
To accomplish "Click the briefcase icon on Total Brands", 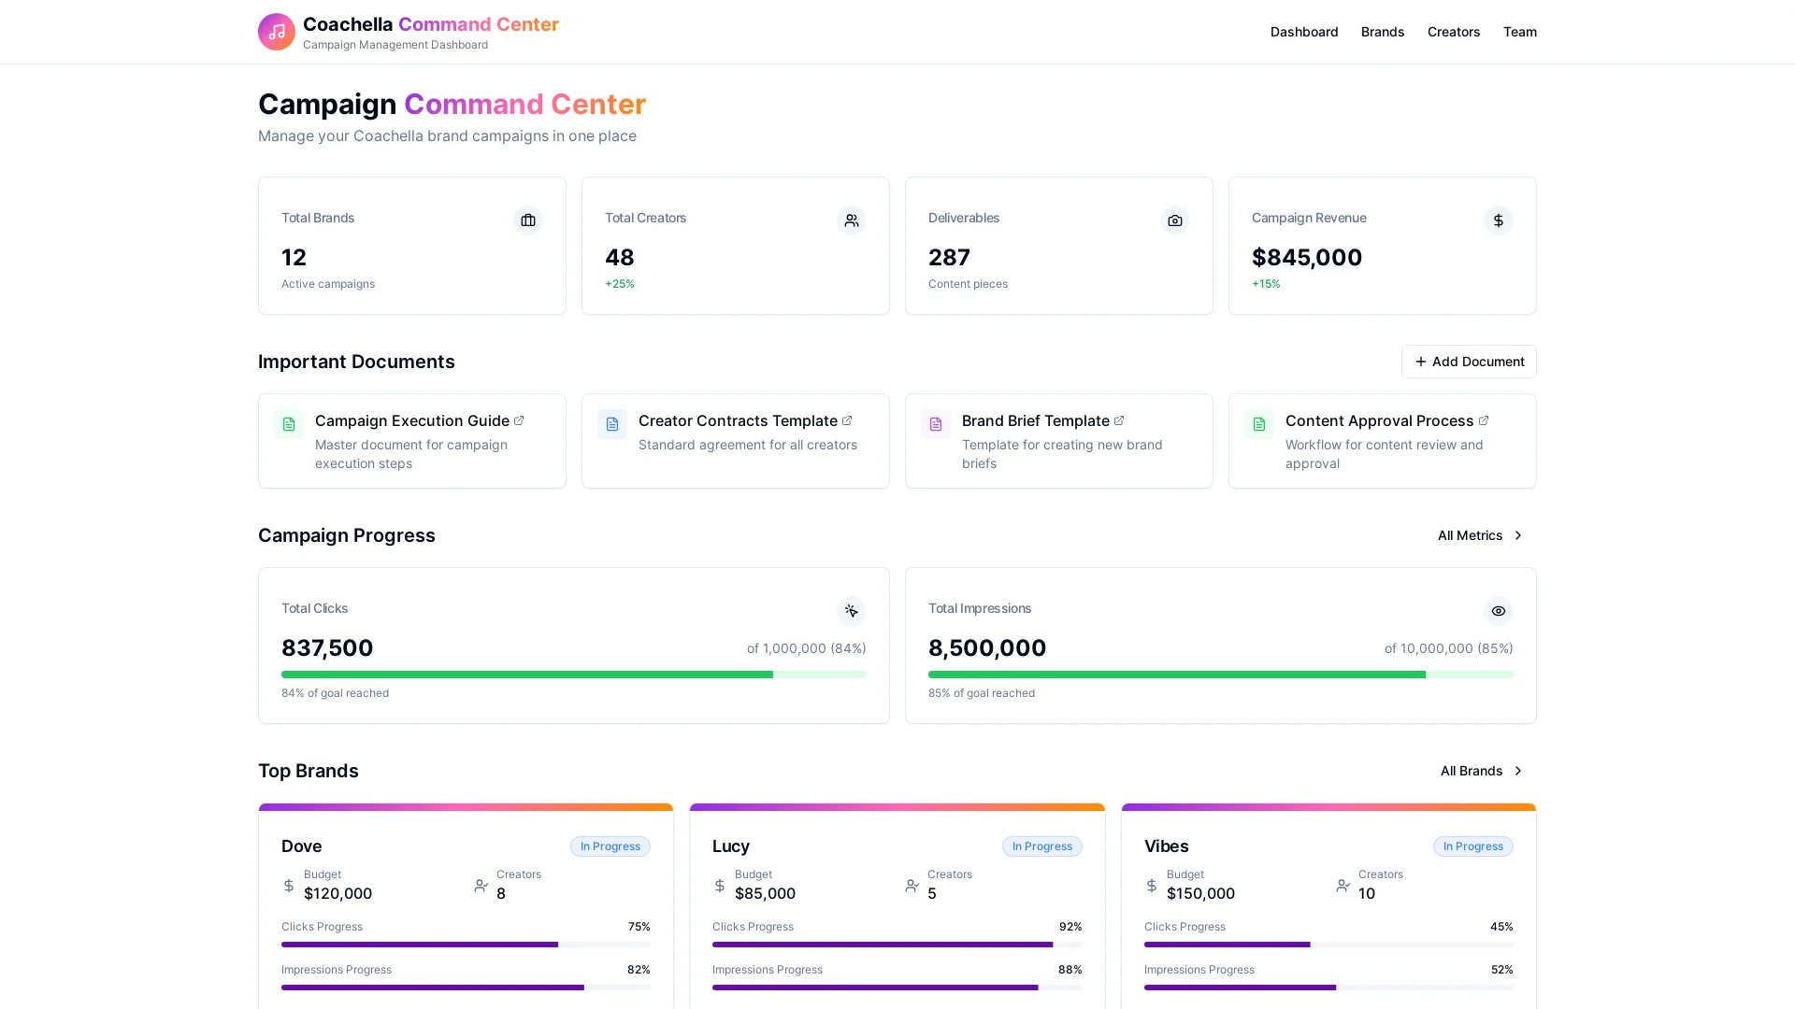I will pos(528,220).
